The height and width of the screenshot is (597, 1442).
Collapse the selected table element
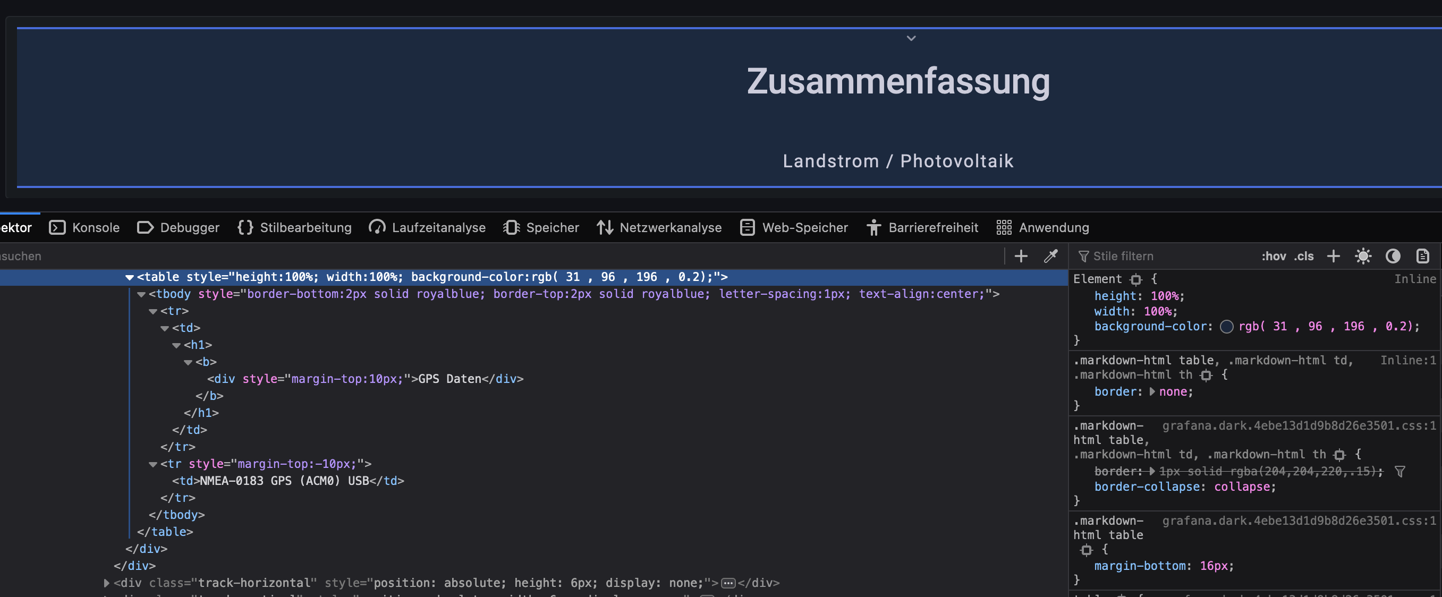129,277
